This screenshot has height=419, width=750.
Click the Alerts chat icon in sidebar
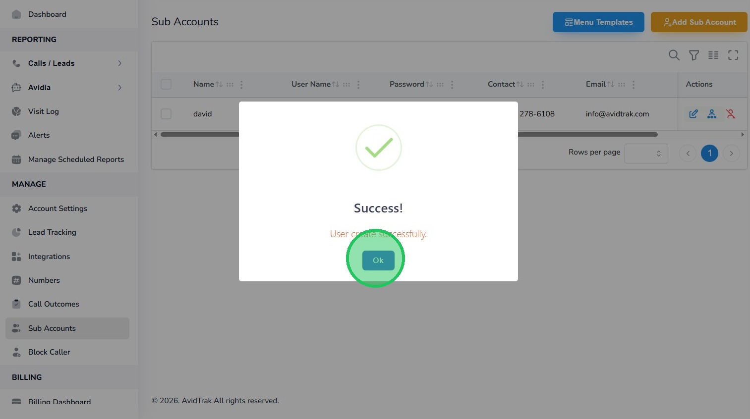pos(16,135)
